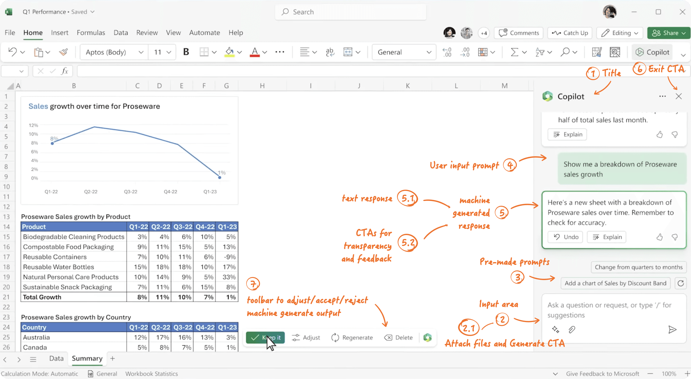
Task: Switch to the Automate tab
Action: [204, 33]
